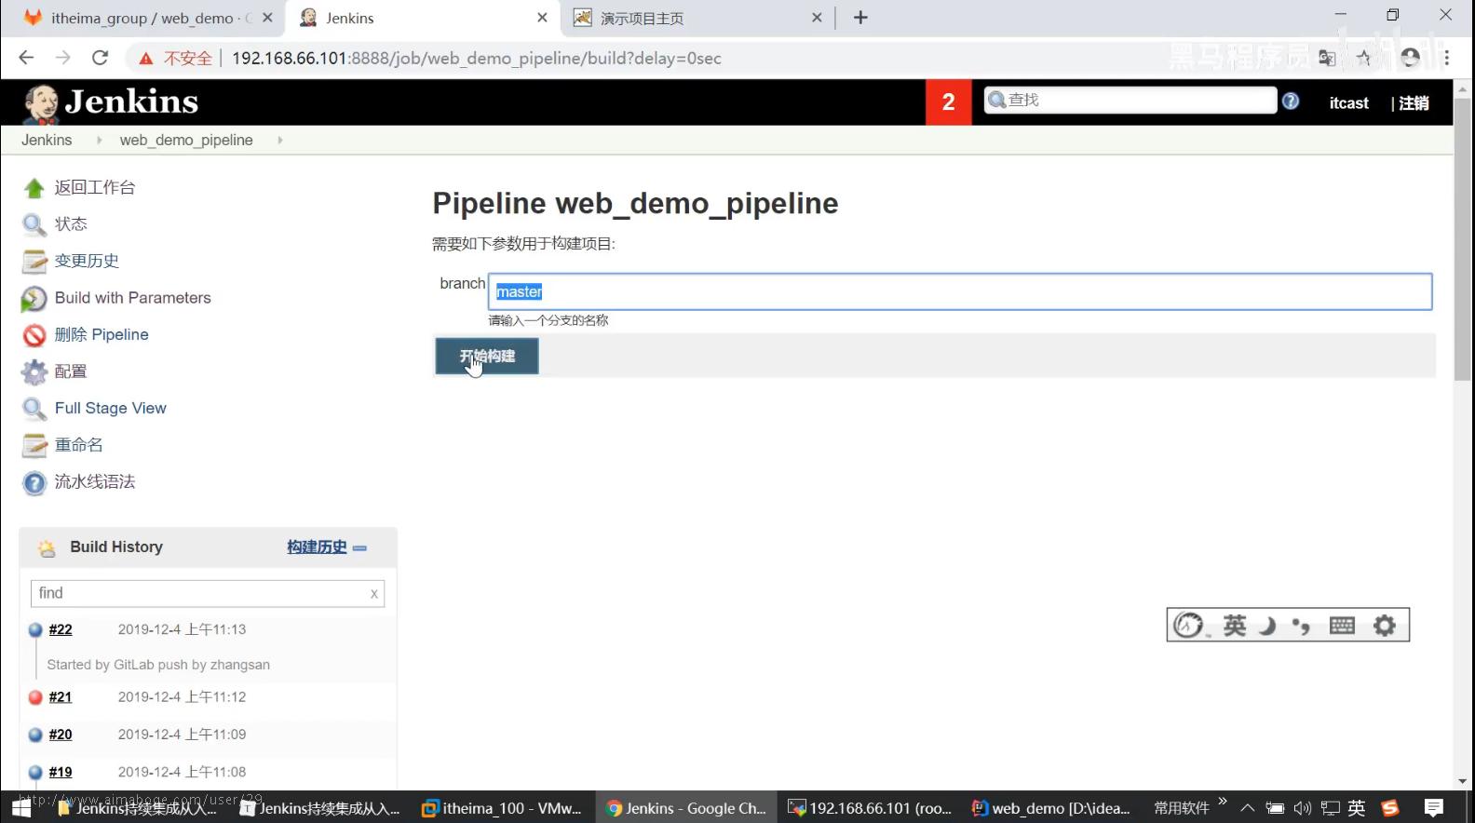Screen dimensions: 1475x823
Task: Open the 变更历史 sidebar link
Action: (87, 262)
